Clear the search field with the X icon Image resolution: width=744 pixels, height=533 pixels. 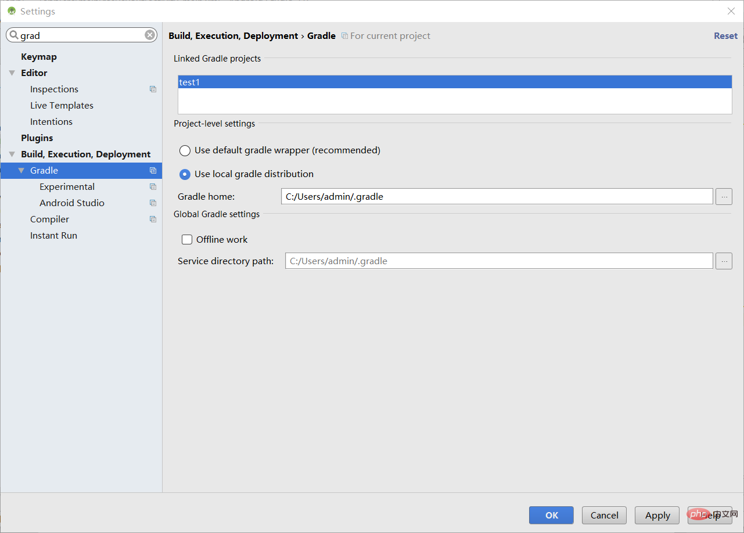tap(150, 35)
